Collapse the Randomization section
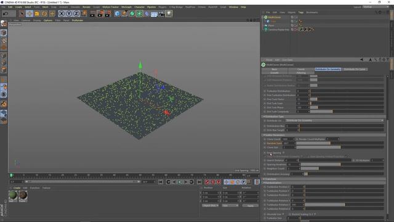The height and width of the screenshot is (222, 394). click(264, 183)
